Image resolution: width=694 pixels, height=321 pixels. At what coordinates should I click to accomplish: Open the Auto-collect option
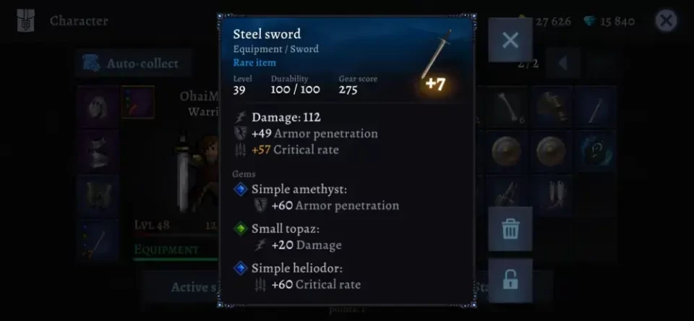point(133,64)
